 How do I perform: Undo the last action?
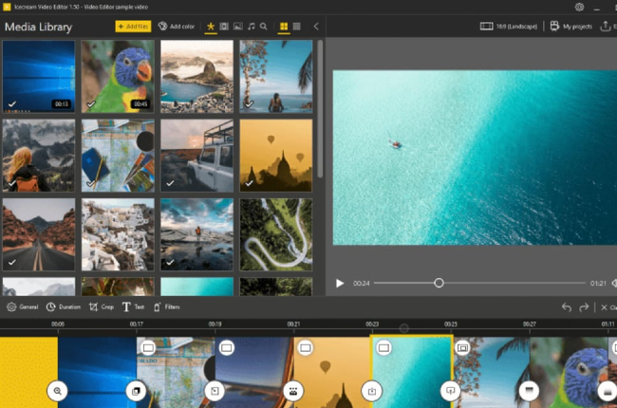[x=567, y=307]
